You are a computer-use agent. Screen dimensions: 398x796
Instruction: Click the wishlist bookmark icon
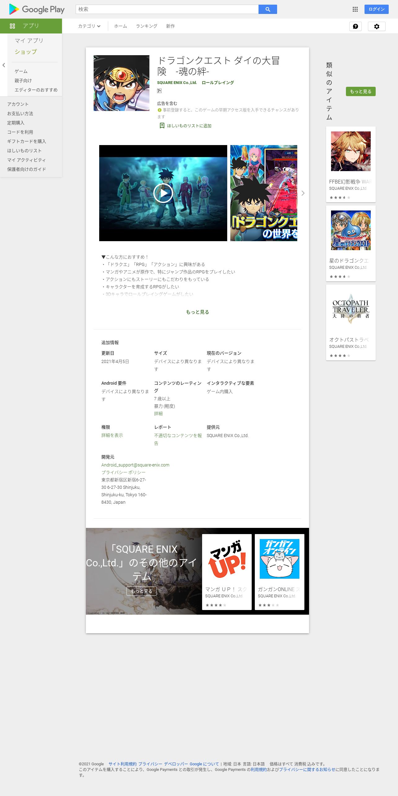[x=162, y=126]
